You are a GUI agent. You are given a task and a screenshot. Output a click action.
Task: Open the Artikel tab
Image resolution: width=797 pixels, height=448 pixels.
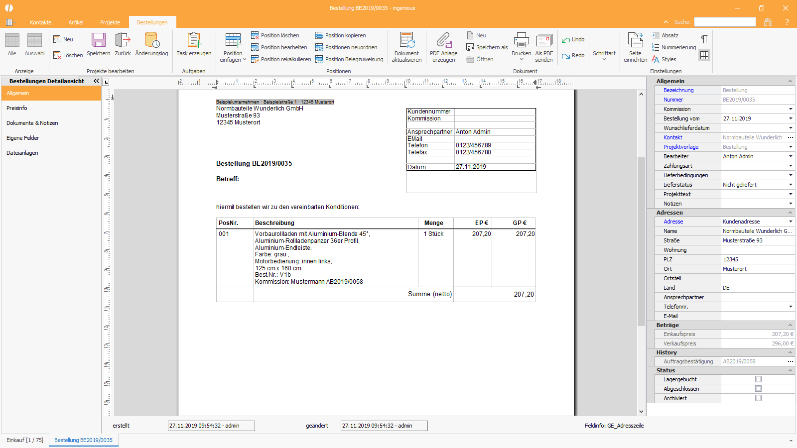tap(76, 22)
